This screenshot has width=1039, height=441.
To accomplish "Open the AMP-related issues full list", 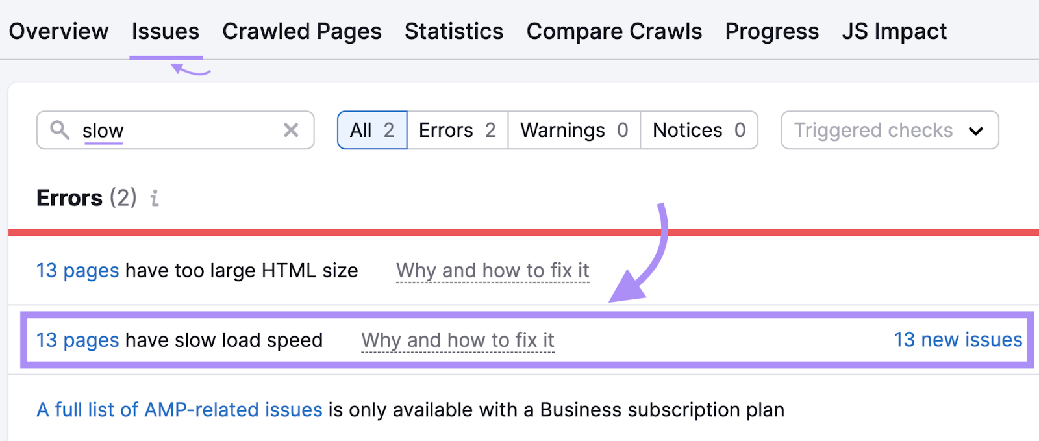I will click(x=179, y=409).
